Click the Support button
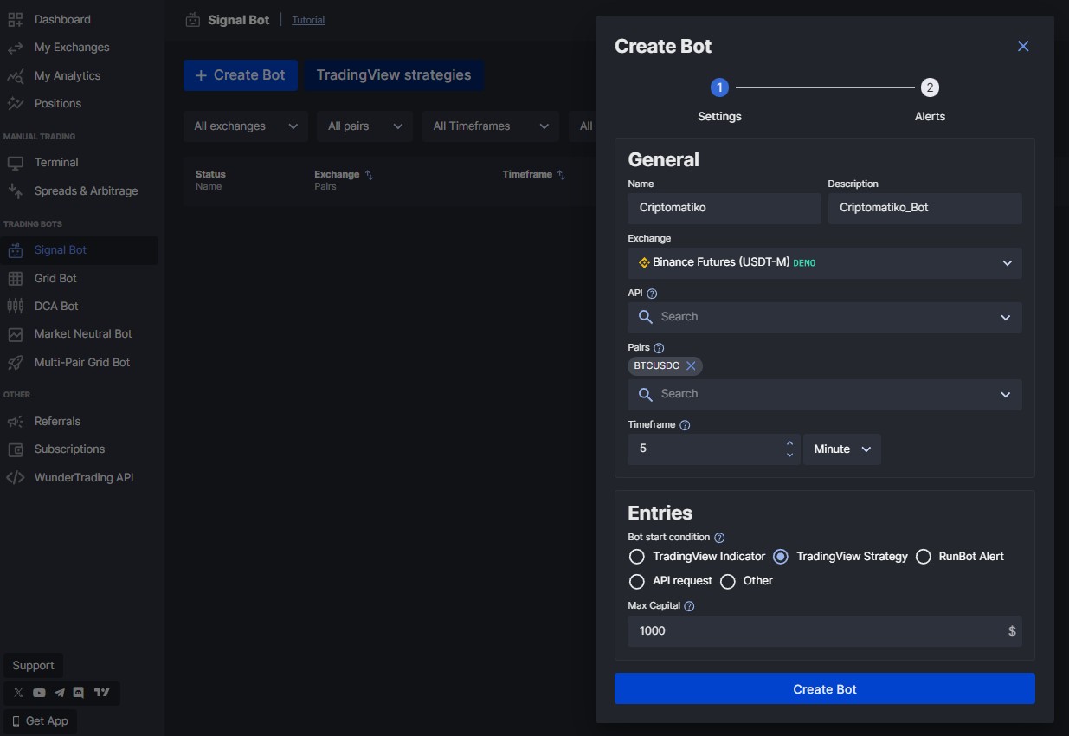This screenshot has height=736, width=1069. click(34, 666)
